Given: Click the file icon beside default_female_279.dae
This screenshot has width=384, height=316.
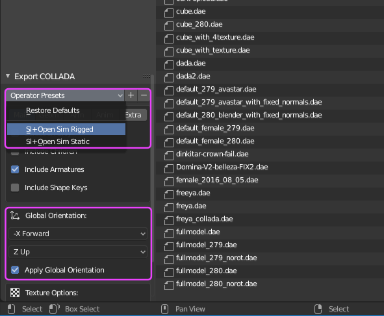Looking at the screenshot, I should pos(169,130).
